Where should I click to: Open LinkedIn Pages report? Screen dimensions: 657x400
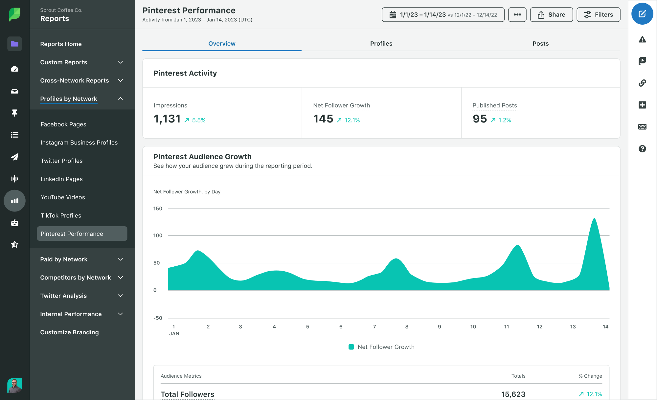[x=61, y=179]
